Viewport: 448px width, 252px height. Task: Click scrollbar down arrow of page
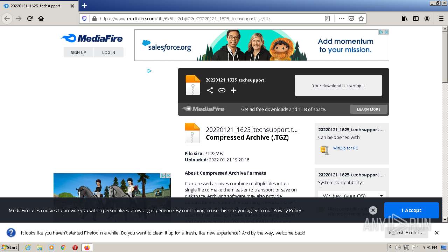[x=445, y=219]
